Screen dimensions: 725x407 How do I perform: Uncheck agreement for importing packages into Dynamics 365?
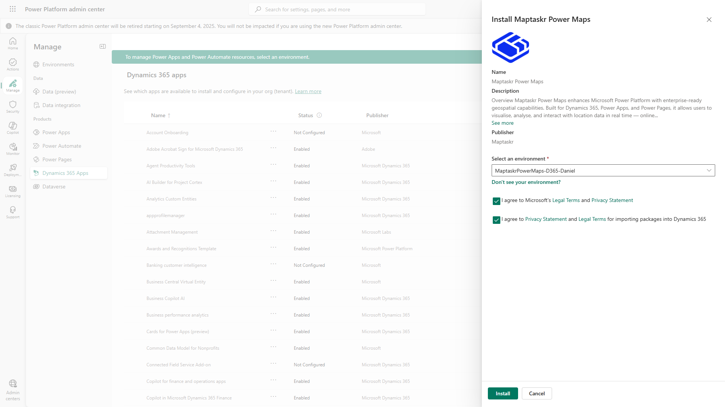click(x=496, y=220)
